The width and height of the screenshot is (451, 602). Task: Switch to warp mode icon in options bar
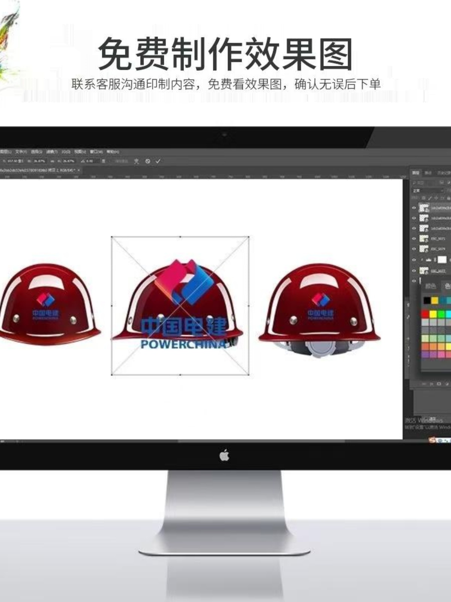[136, 161]
